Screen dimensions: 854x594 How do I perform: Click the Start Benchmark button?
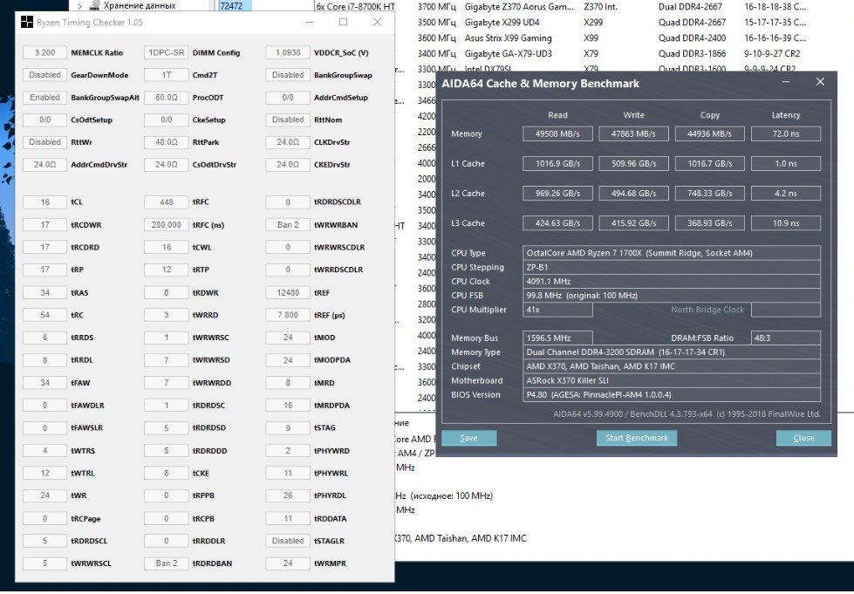pyautogui.click(x=637, y=438)
